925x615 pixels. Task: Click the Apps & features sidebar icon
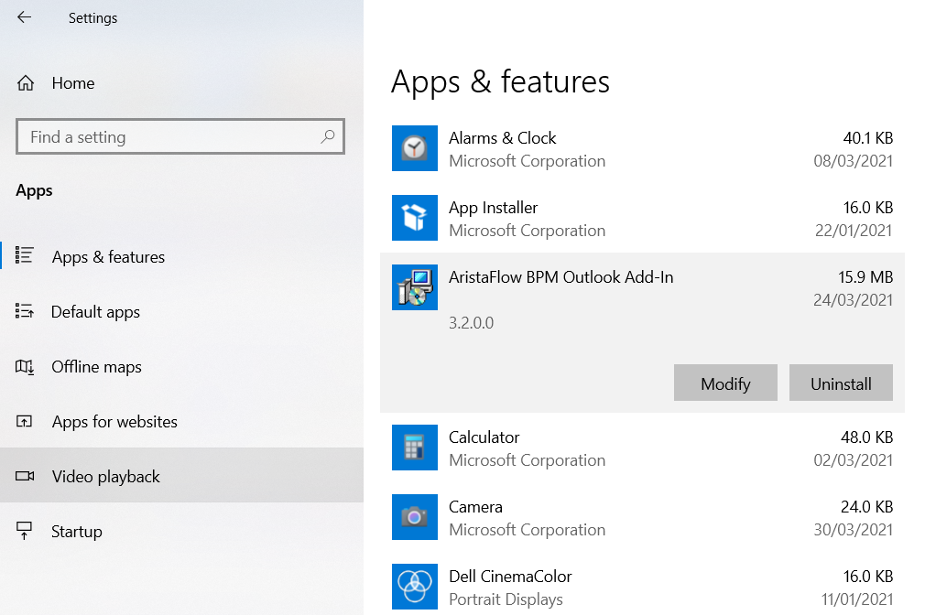click(24, 255)
